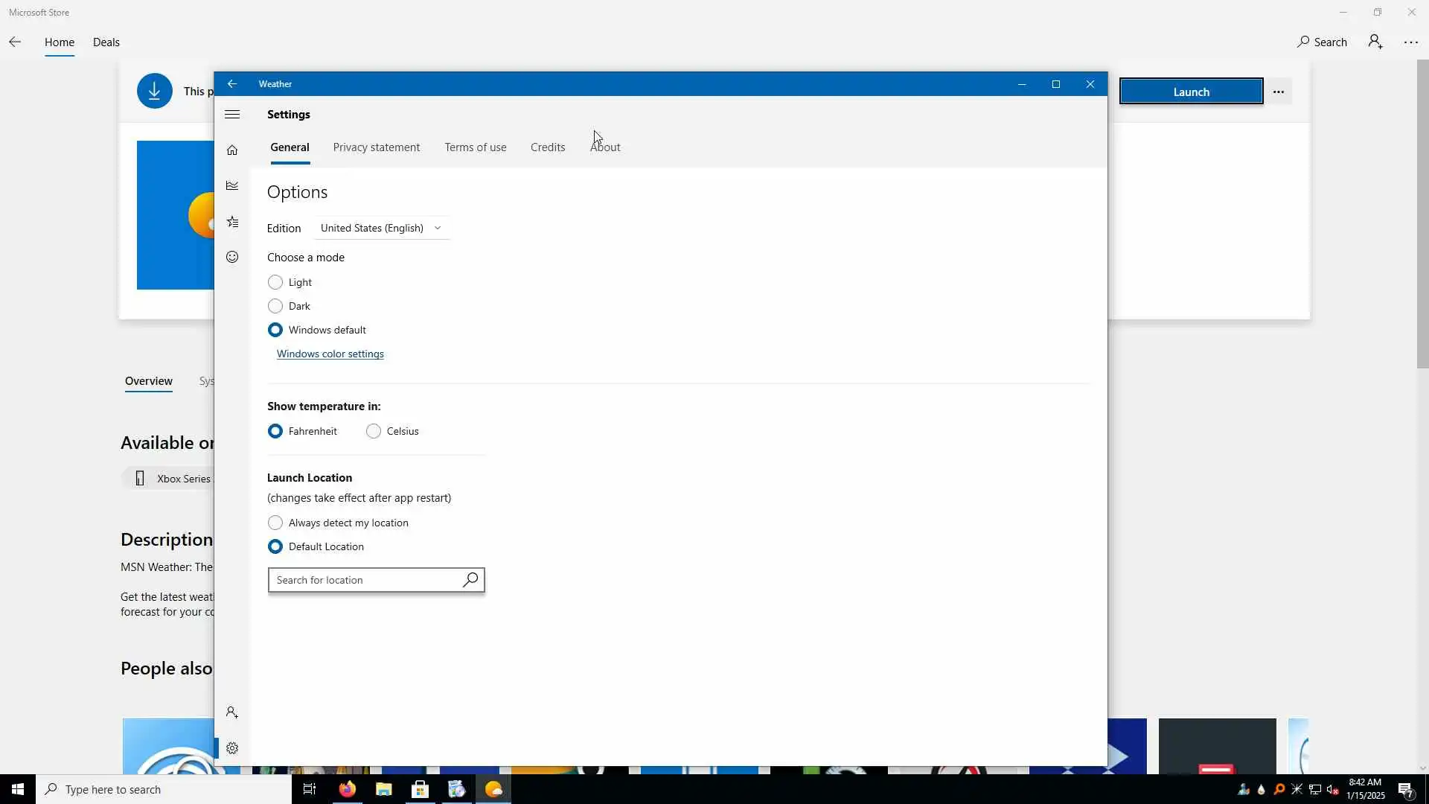Open the Historical Weather chart icon

(x=232, y=185)
